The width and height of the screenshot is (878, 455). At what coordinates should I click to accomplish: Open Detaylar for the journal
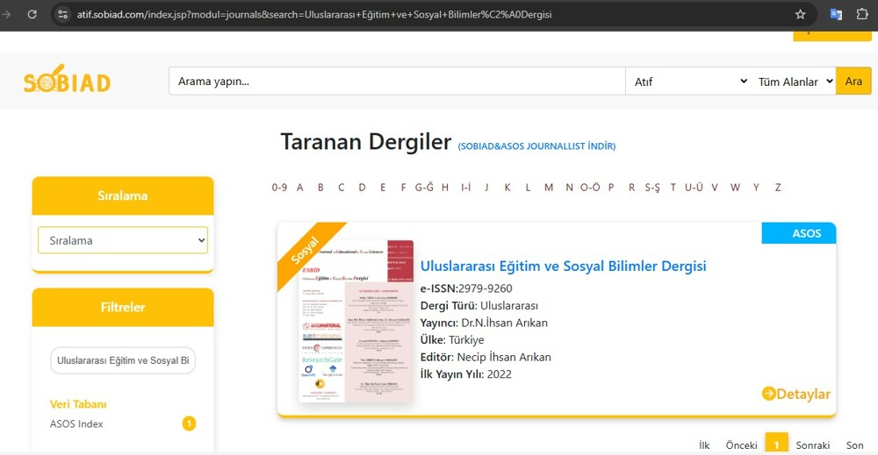(795, 394)
